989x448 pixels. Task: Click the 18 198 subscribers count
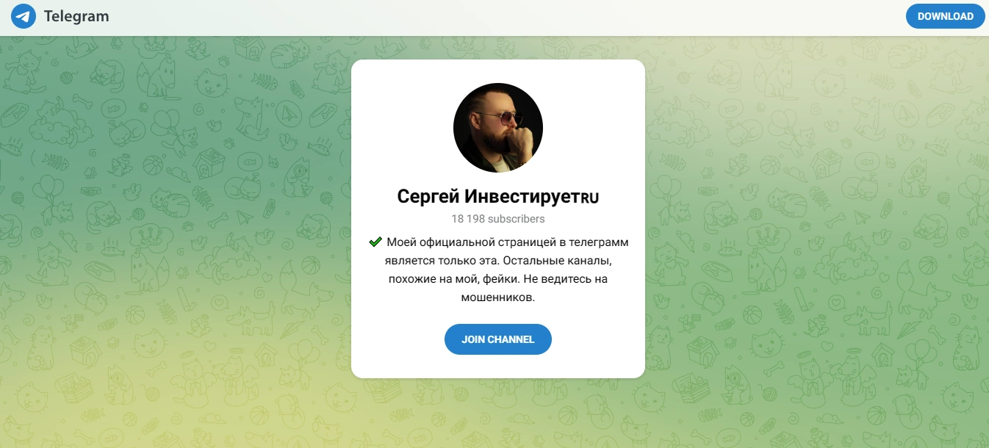pos(498,219)
